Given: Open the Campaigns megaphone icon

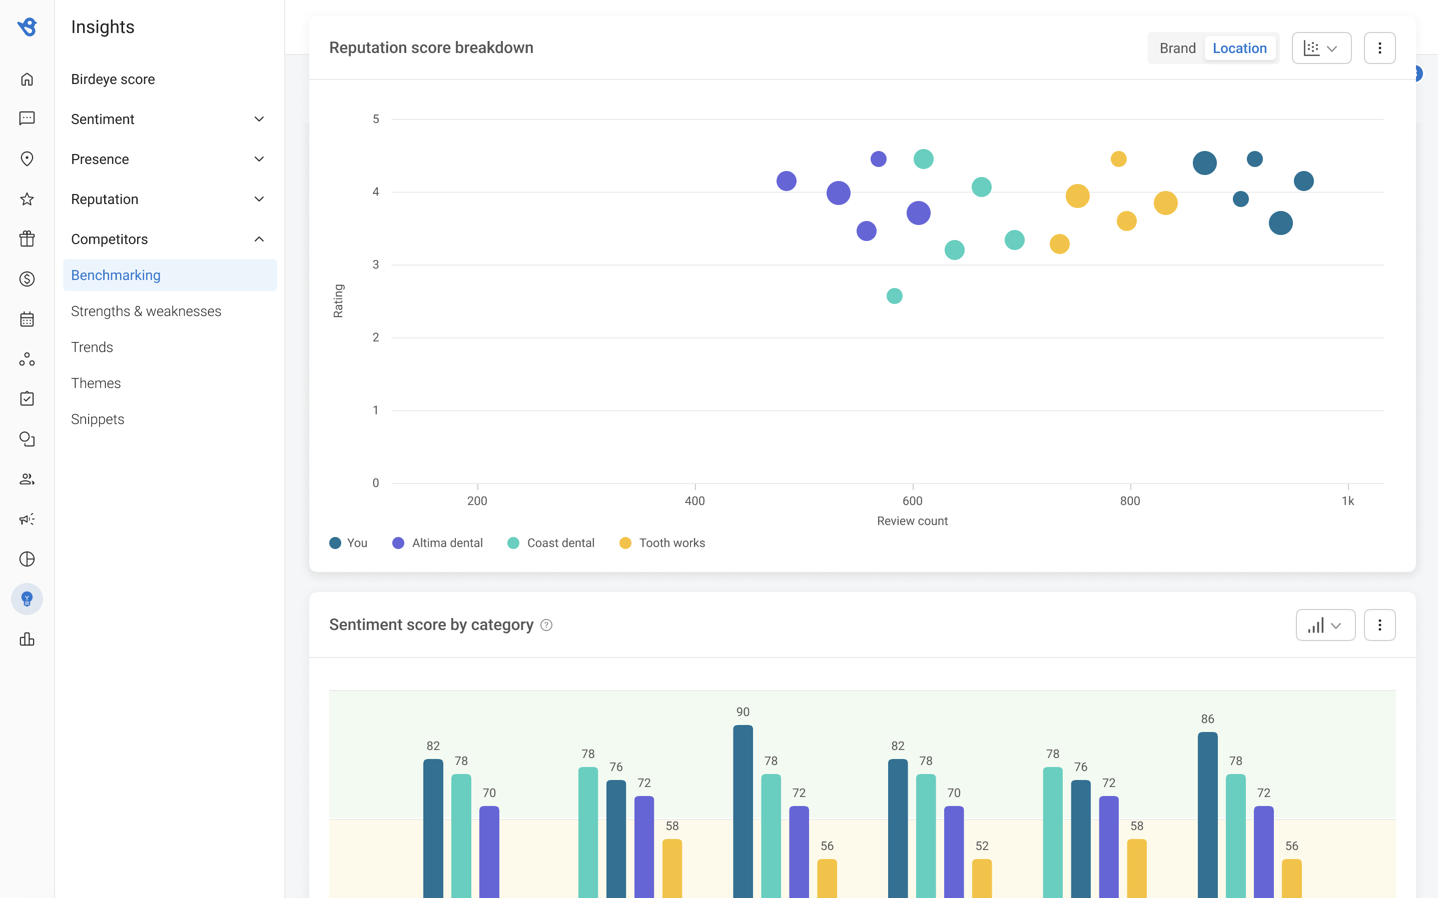Looking at the screenshot, I should (27, 519).
